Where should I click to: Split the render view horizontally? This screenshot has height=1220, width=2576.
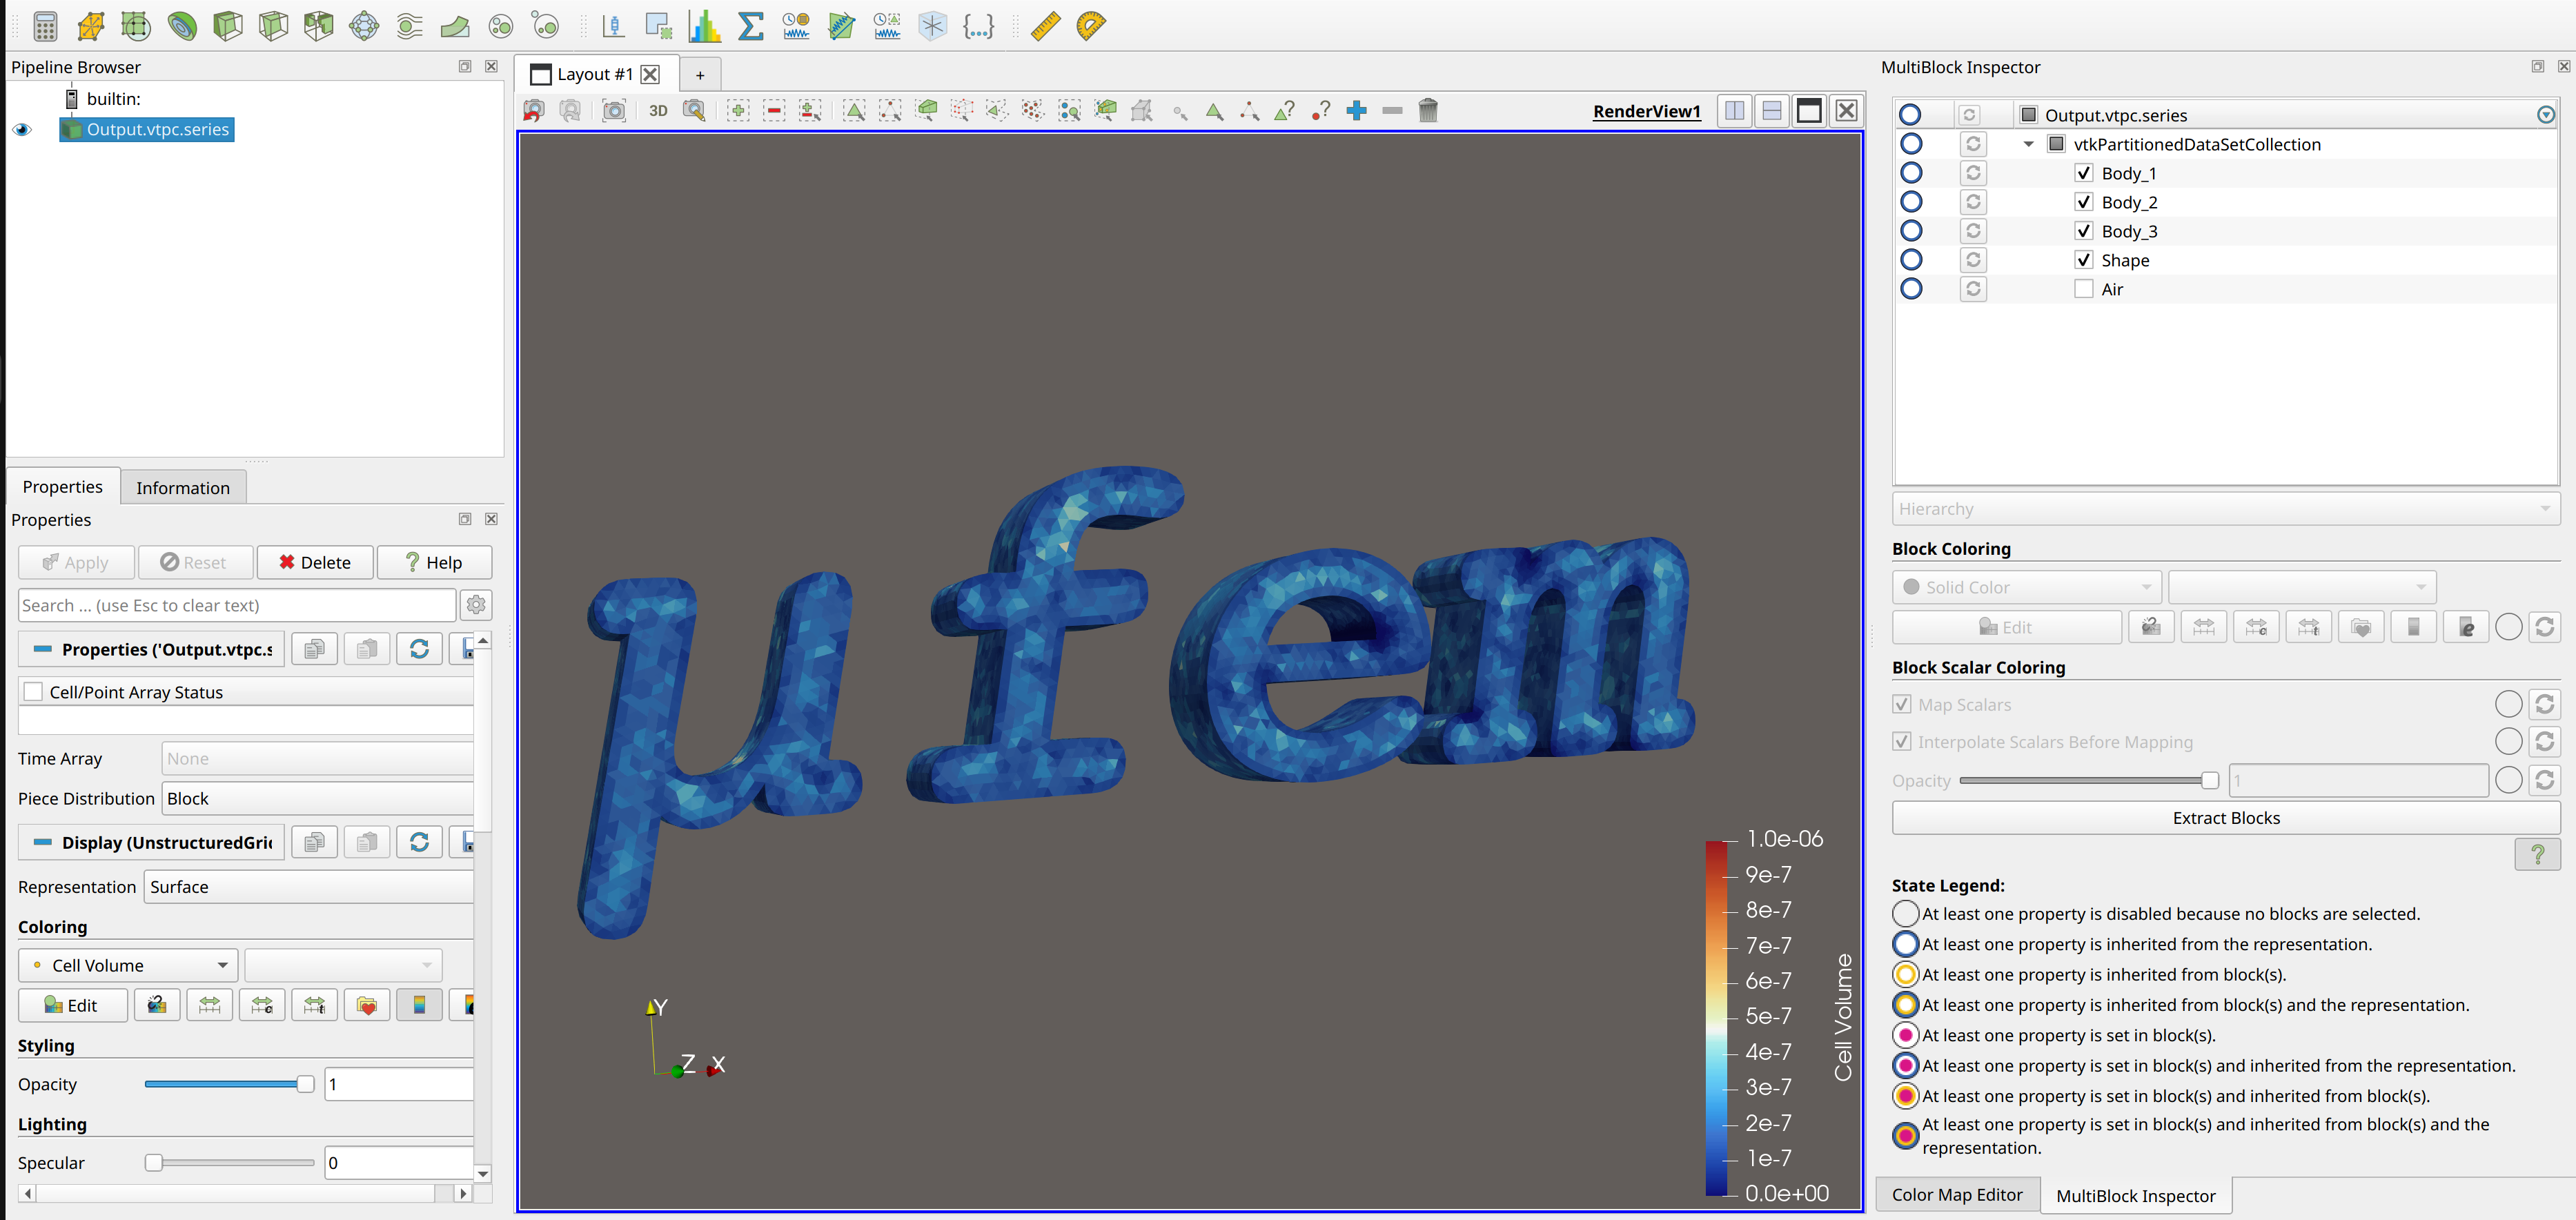pos(1734,111)
